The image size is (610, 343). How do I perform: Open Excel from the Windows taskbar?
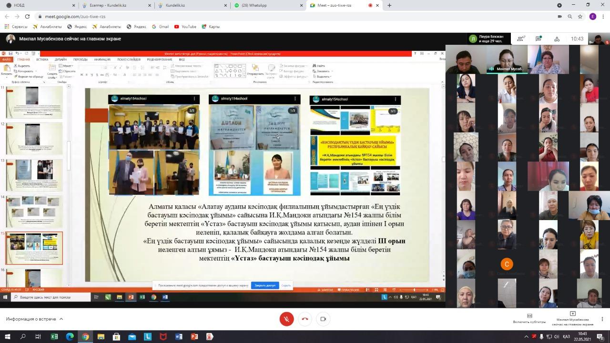54,337
